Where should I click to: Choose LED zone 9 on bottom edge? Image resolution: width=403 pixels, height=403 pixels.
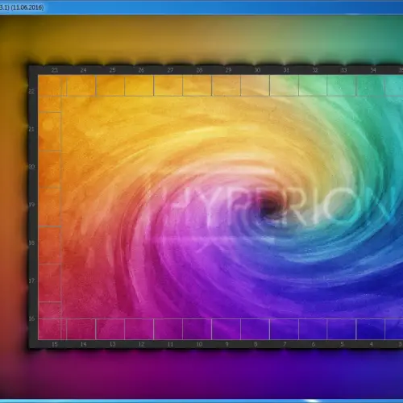pos(226,329)
